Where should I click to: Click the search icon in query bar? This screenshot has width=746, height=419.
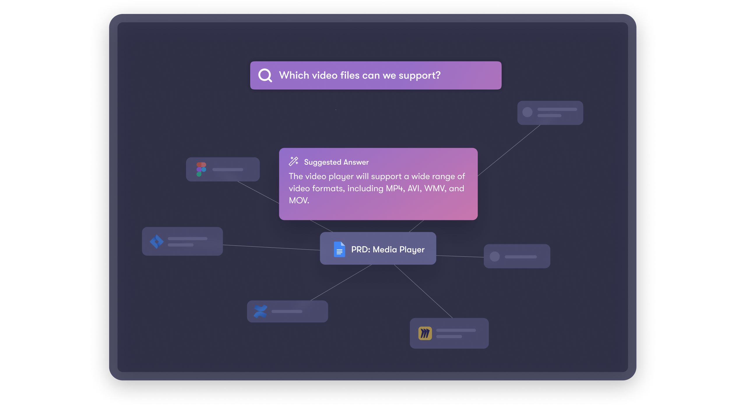pos(265,75)
